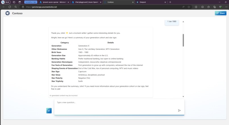Screen dimensions: 229x125
Task: Click the Share button
Action: [220, 13]
